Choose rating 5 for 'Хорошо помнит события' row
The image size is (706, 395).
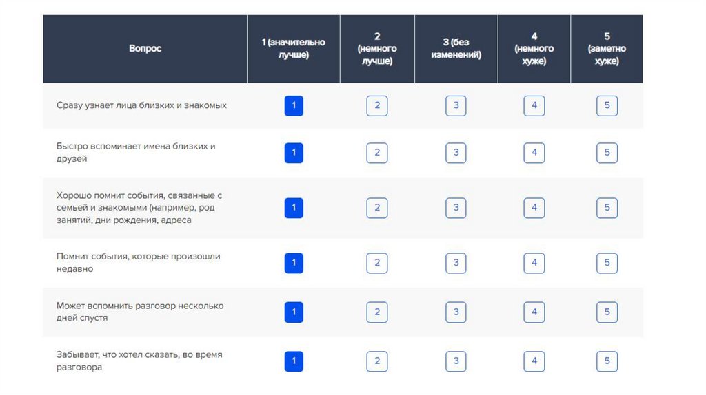coord(607,208)
